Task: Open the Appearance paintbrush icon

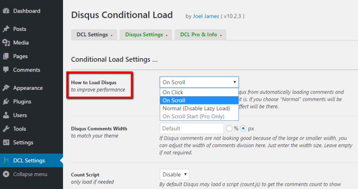Action: coord(6,88)
